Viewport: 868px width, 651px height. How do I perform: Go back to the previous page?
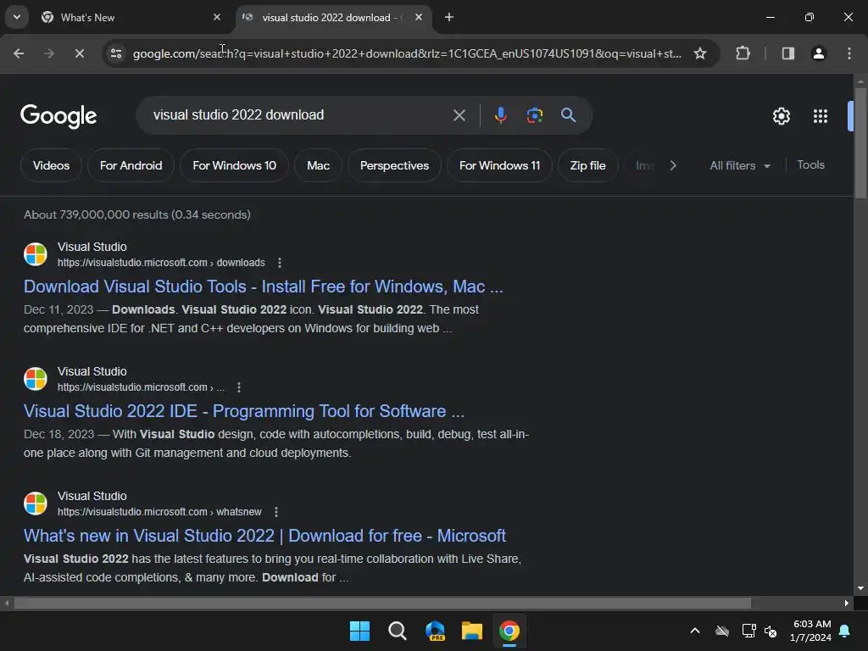(19, 53)
